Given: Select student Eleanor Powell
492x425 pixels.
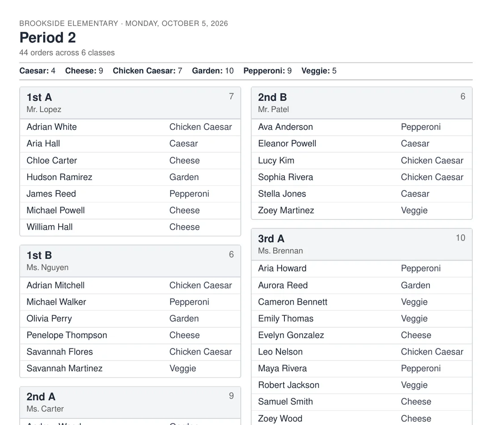Looking at the screenshot, I should point(287,144).
